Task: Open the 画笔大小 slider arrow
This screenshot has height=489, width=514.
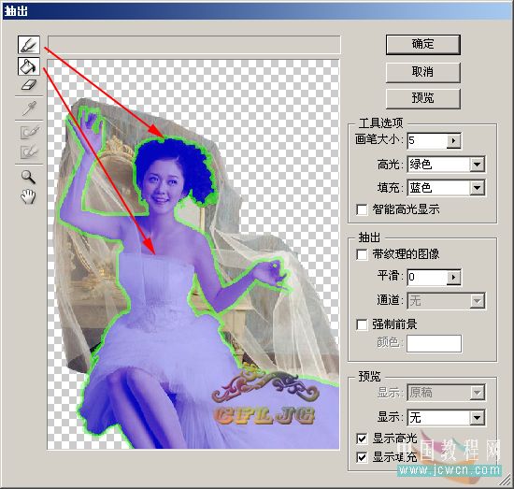Action: [453, 140]
